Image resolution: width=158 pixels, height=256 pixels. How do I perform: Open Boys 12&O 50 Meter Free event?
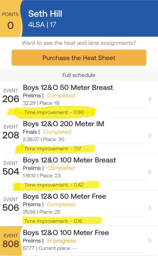tap(64, 196)
